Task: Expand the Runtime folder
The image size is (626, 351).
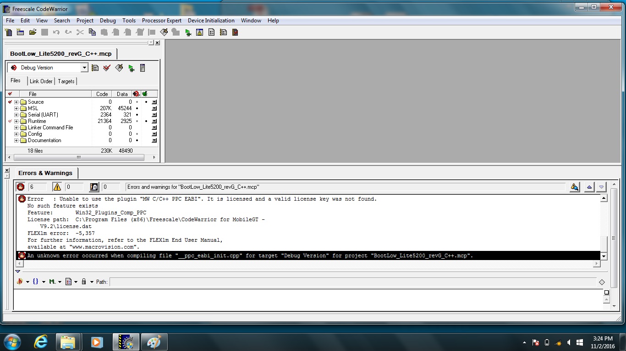Action: pyautogui.click(x=16, y=121)
